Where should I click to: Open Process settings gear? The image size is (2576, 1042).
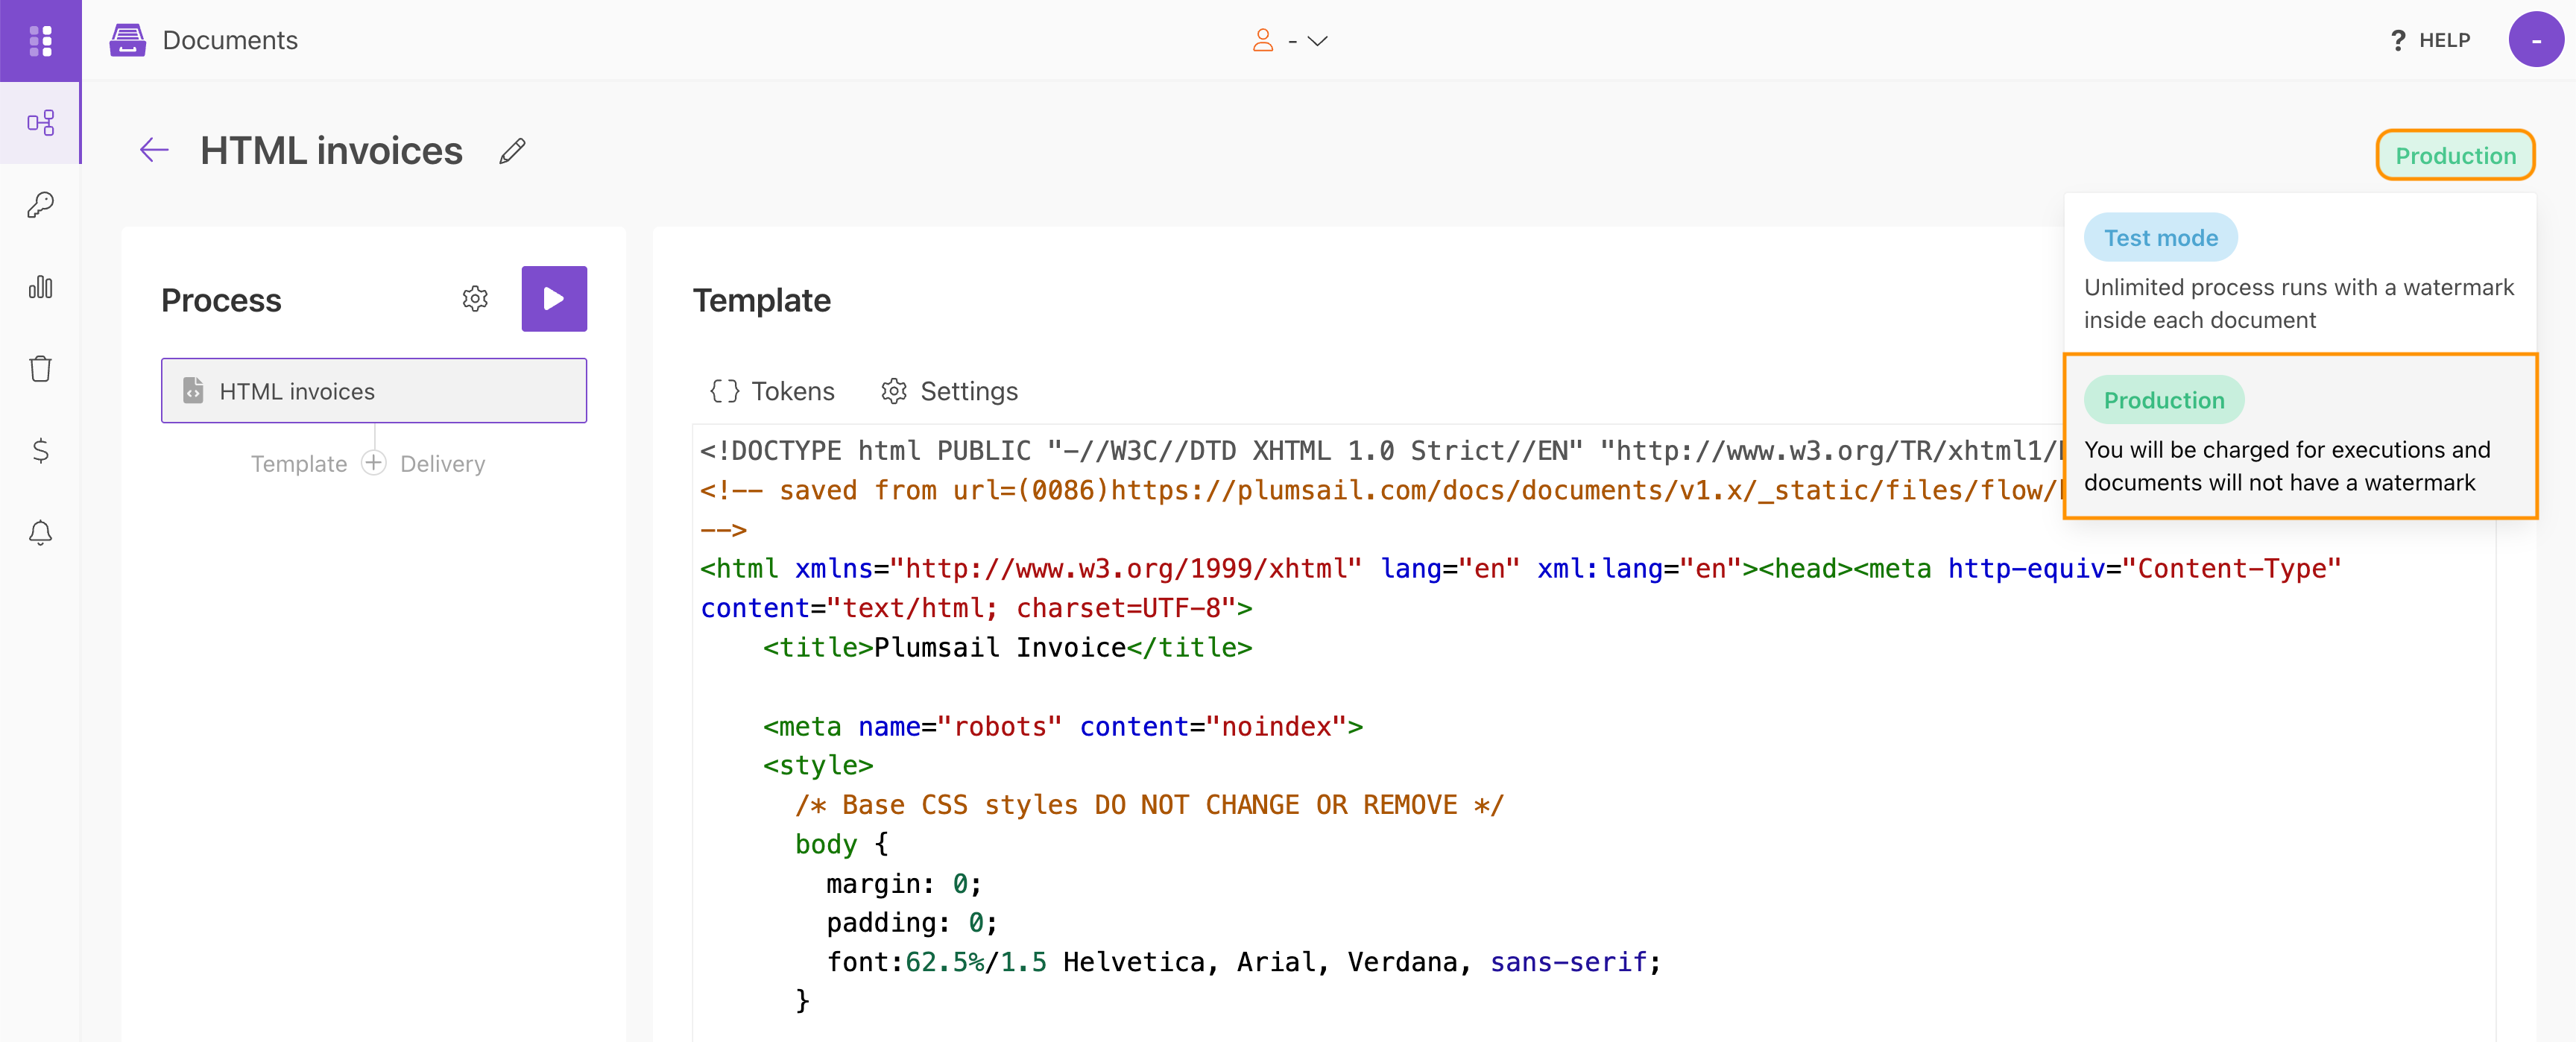(x=475, y=299)
